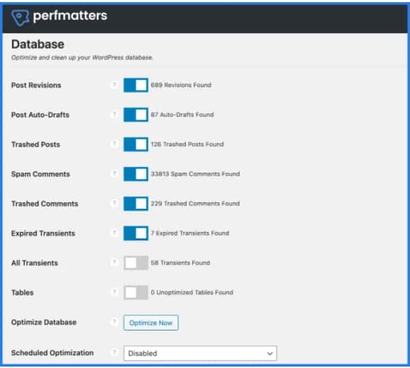Click the Optimize Now button
The width and height of the screenshot is (410, 368).
[151, 323]
